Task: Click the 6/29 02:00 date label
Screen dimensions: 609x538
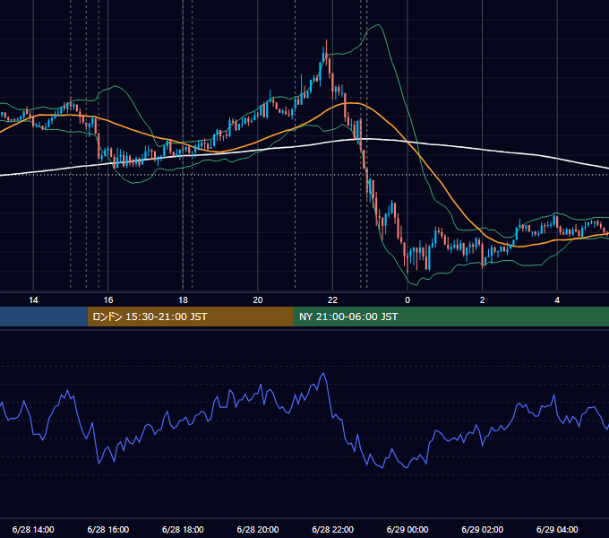Action: (483, 529)
